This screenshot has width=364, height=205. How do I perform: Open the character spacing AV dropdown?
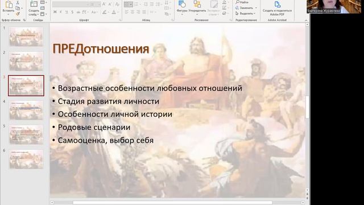tap(85, 12)
